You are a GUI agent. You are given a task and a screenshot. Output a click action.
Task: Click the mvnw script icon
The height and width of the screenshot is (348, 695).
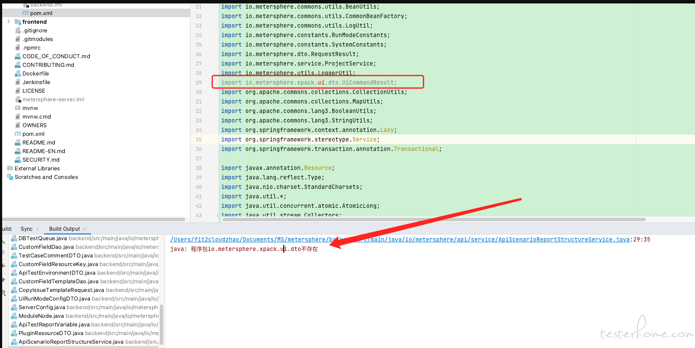point(18,108)
